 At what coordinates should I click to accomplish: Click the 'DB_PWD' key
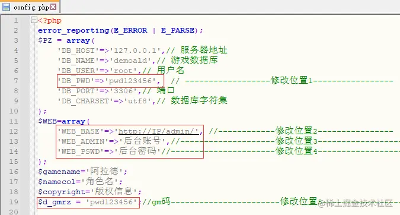(76, 81)
